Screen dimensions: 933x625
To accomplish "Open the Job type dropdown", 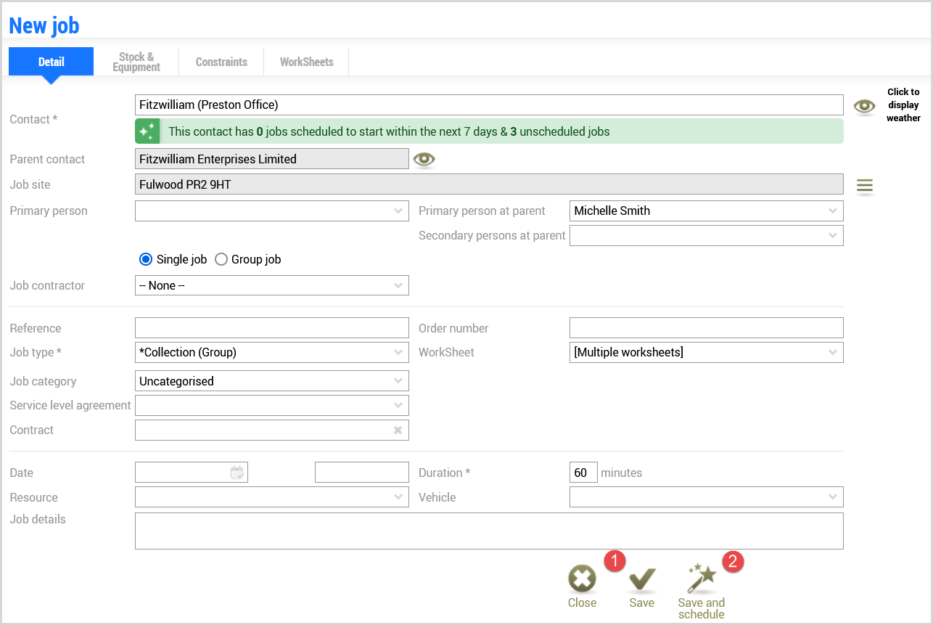I will pyautogui.click(x=272, y=352).
